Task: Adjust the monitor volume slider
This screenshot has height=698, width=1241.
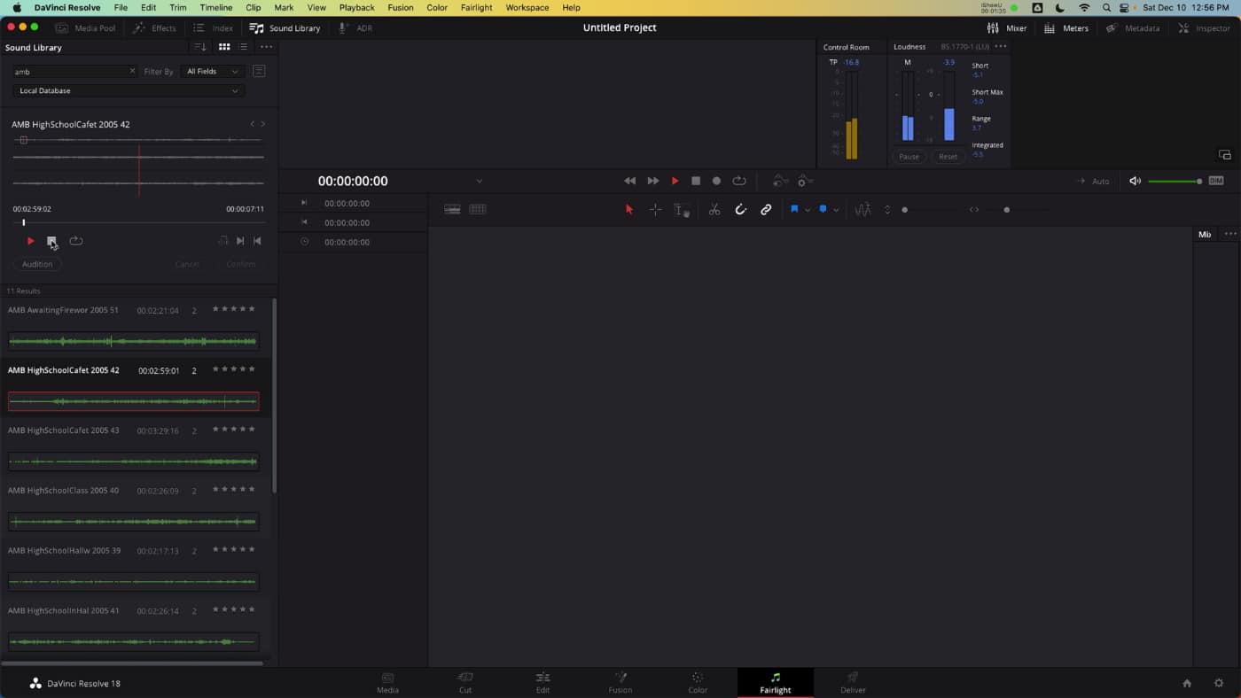Action: (1175, 182)
